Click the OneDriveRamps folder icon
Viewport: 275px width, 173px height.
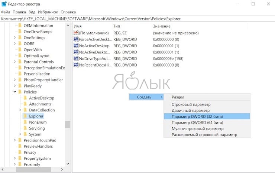[x=20, y=32]
